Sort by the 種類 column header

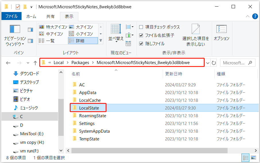coord(221,74)
